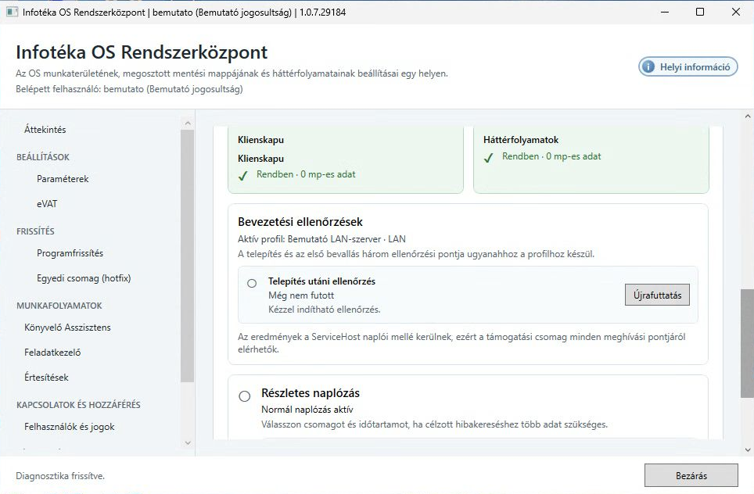Open Paraméterek settings page
This screenshot has width=754, height=494.
coord(63,179)
